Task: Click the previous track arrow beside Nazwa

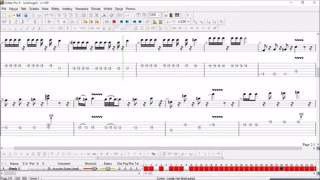Action: pos(2,163)
